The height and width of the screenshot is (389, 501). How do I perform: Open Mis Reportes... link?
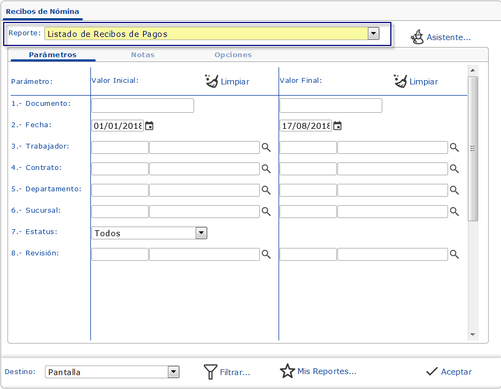tap(327, 371)
